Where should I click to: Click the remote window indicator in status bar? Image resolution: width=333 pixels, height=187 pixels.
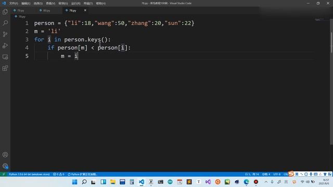pyautogui.click(x=4, y=175)
